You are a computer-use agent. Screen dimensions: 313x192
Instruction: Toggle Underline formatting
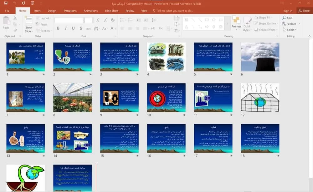point(73,28)
